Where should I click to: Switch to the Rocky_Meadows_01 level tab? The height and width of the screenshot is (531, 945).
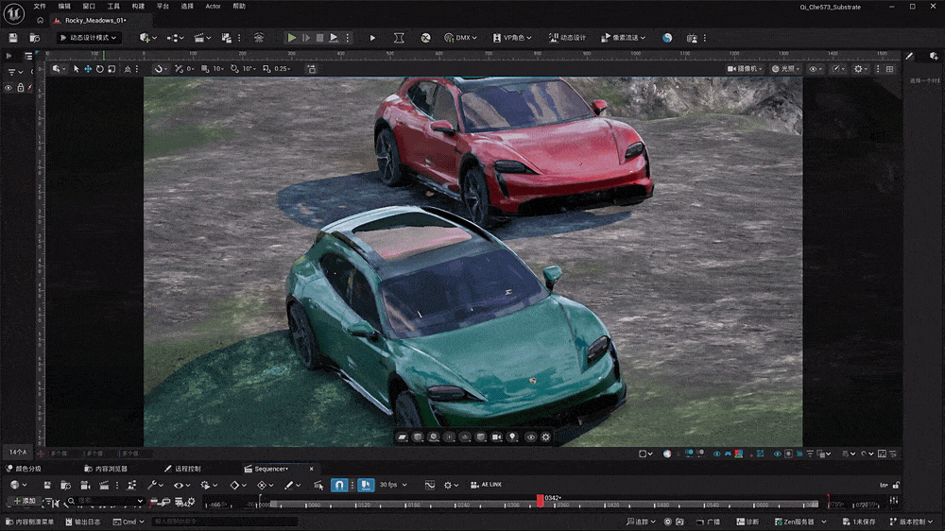(x=95, y=20)
